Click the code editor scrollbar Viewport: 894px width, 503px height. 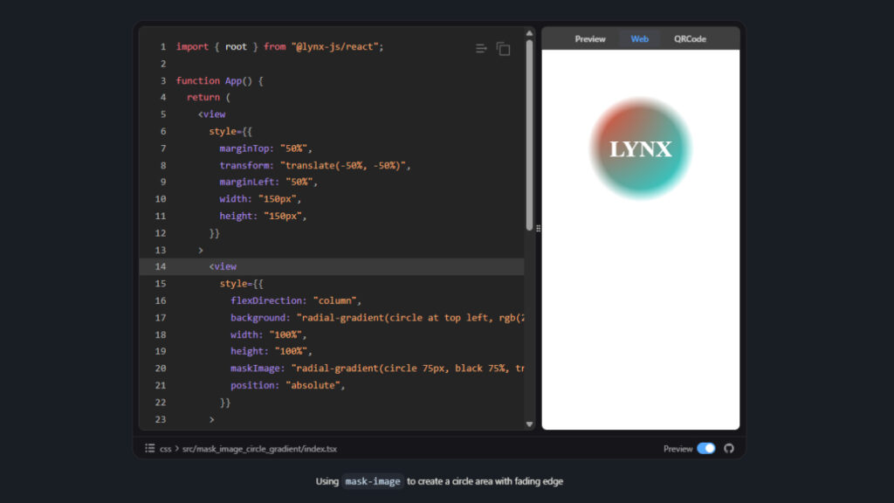tap(531, 131)
